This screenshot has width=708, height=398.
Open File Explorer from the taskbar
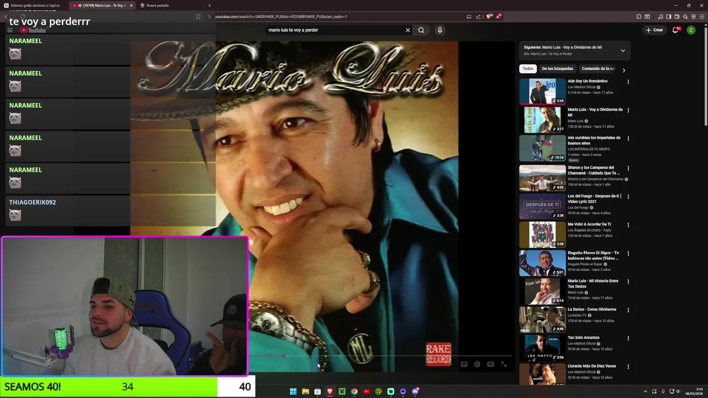(305, 391)
